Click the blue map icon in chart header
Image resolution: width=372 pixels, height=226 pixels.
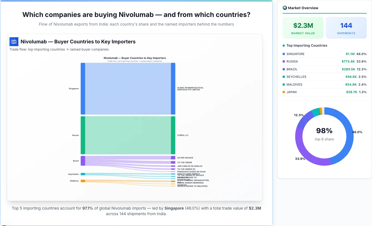[14, 41]
